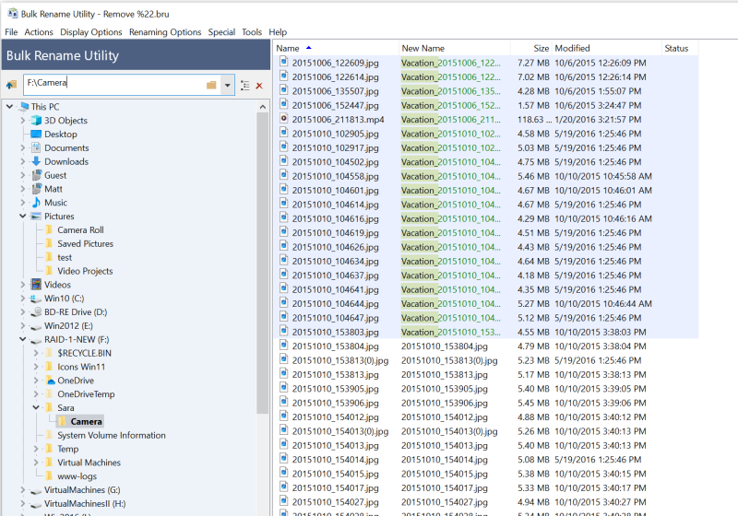738x516 pixels.
Task: Select the VirtualMachines (G:) drive
Action: point(82,489)
